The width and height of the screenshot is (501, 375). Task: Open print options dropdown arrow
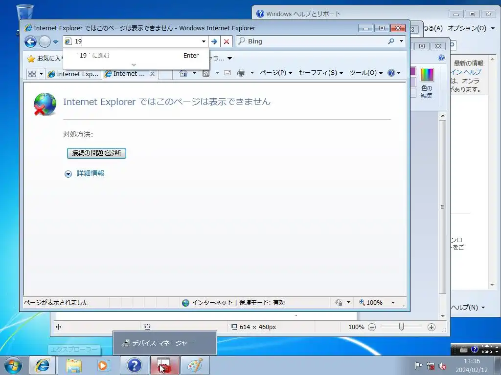pos(252,73)
